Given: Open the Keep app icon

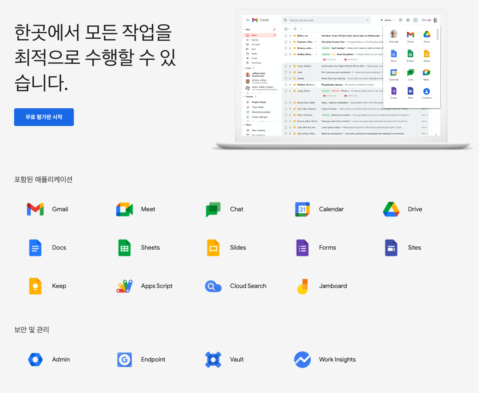Looking at the screenshot, I should click(35, 286).
